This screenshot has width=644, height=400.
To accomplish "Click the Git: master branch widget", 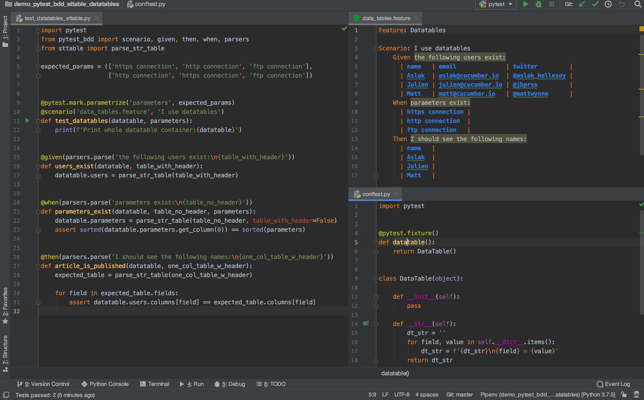I will (459, 394).
